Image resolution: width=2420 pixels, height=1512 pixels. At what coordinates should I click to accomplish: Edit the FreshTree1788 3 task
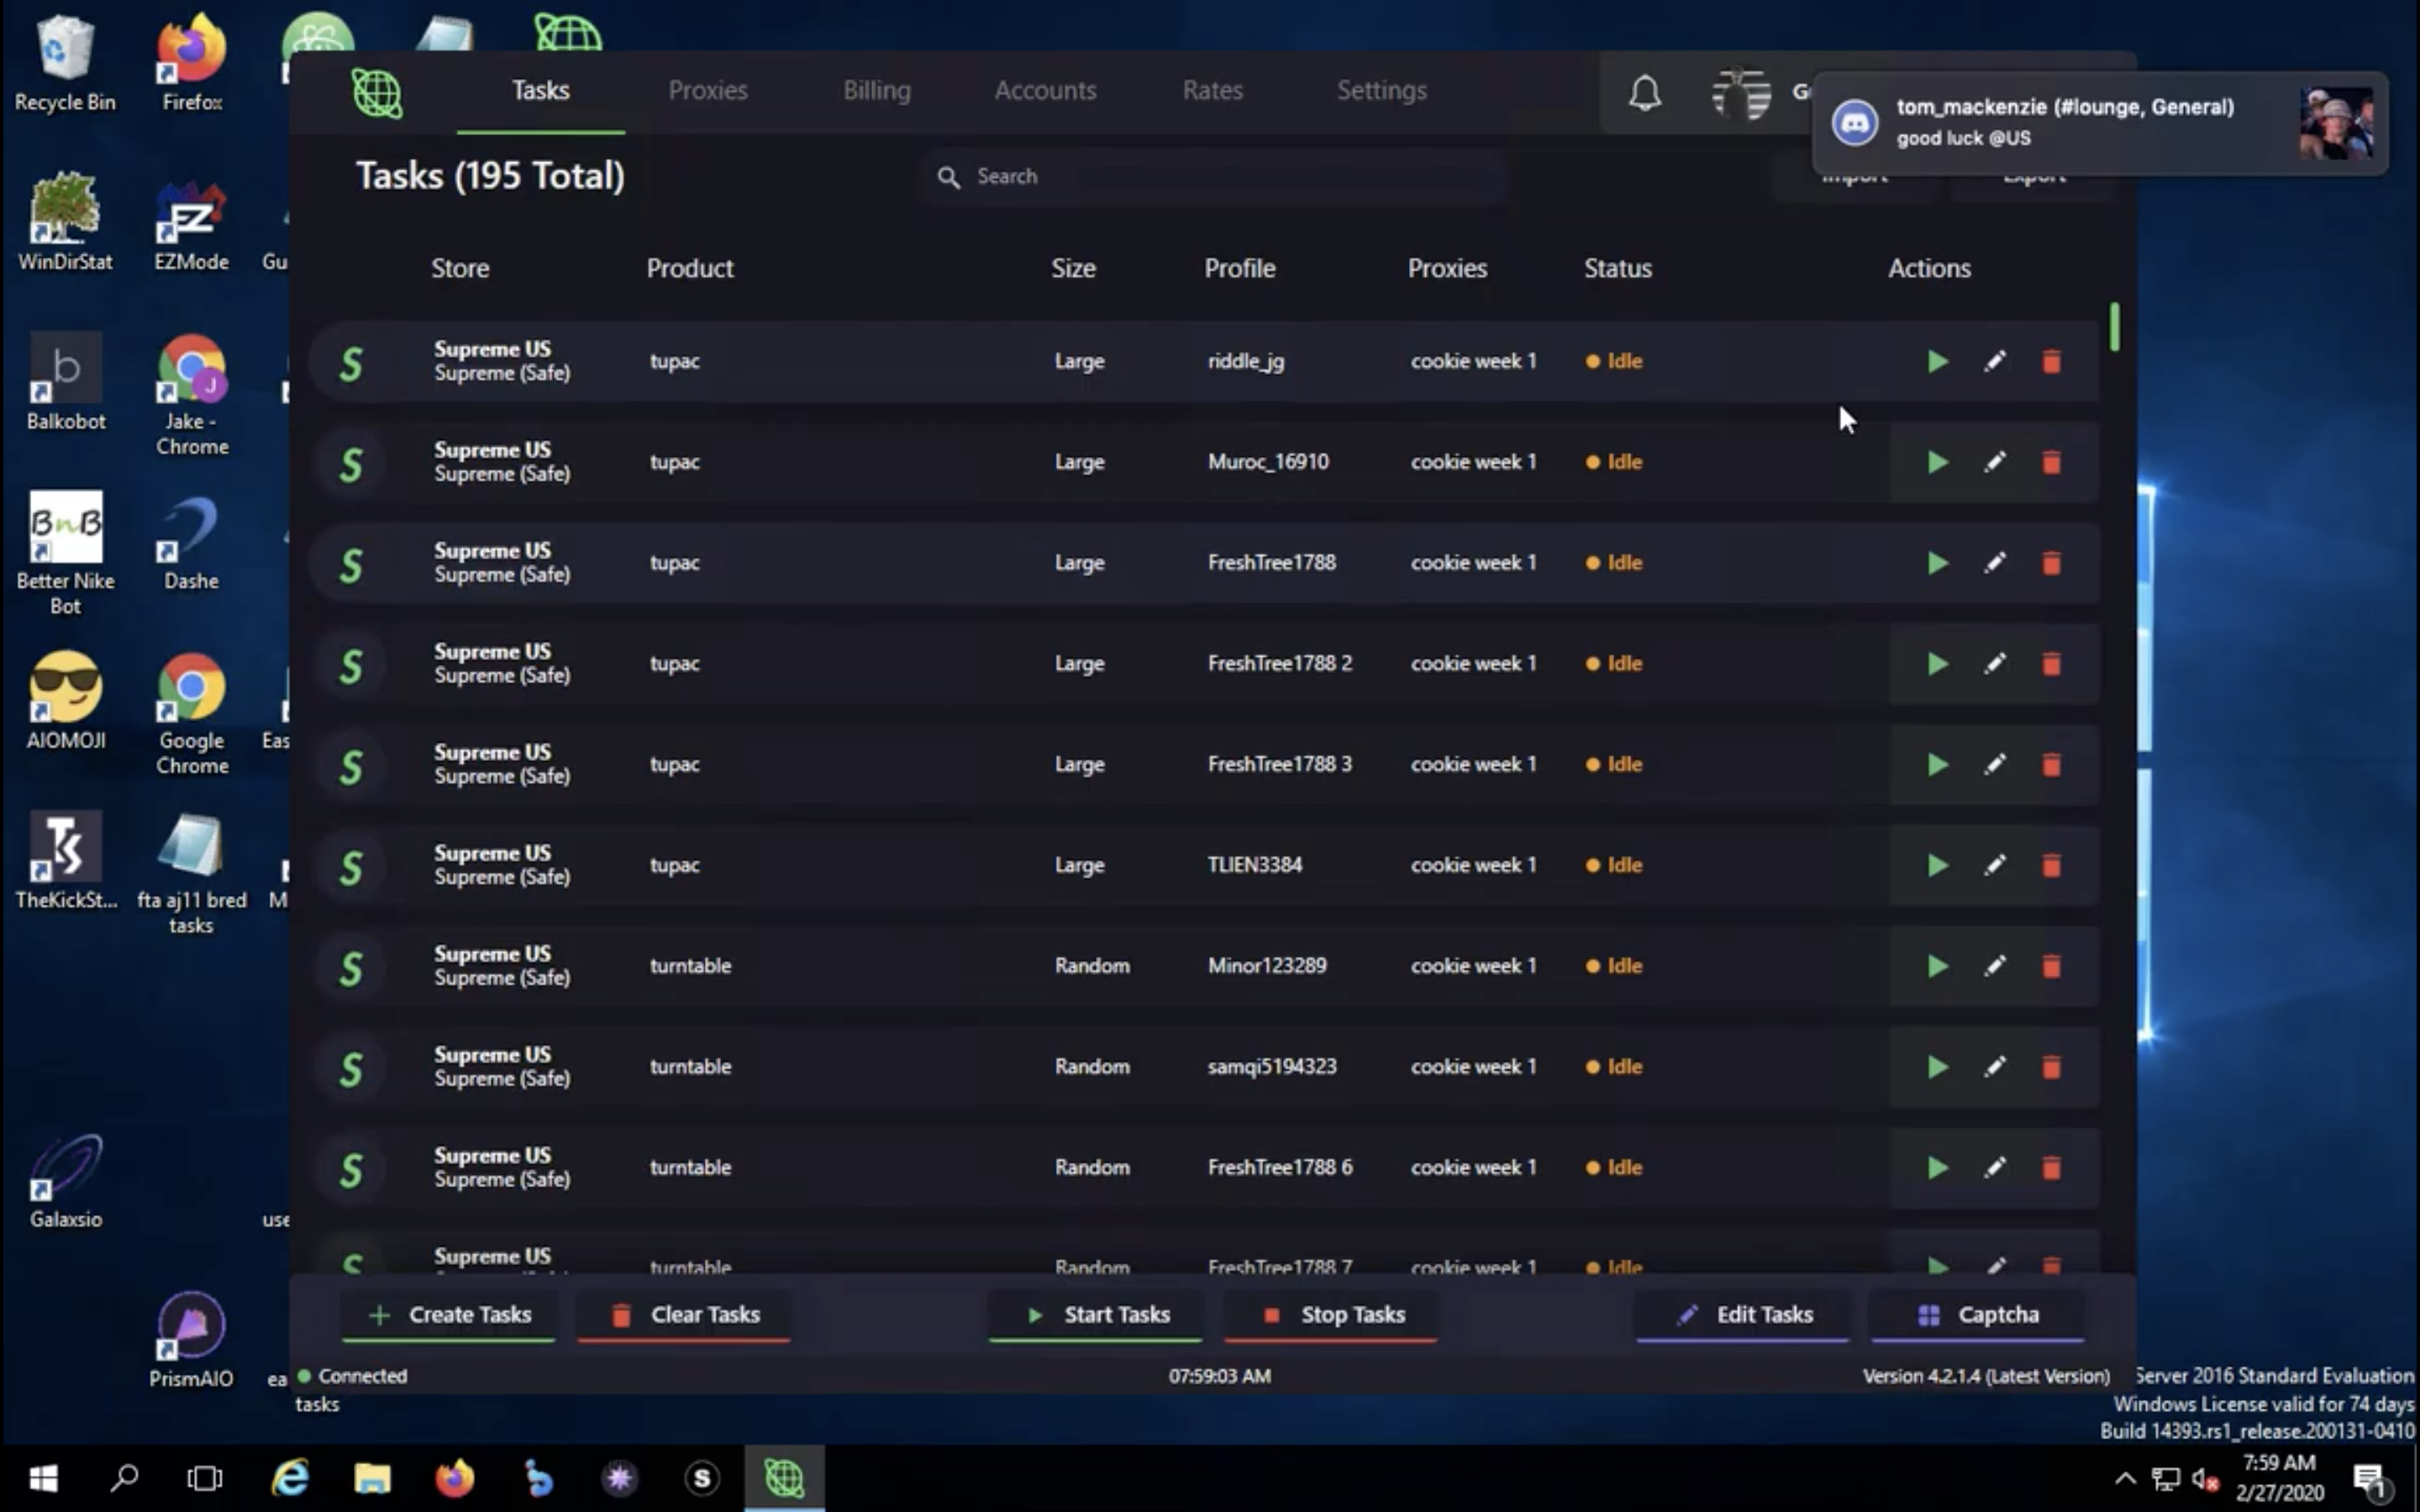click(x=1994, y=765)
